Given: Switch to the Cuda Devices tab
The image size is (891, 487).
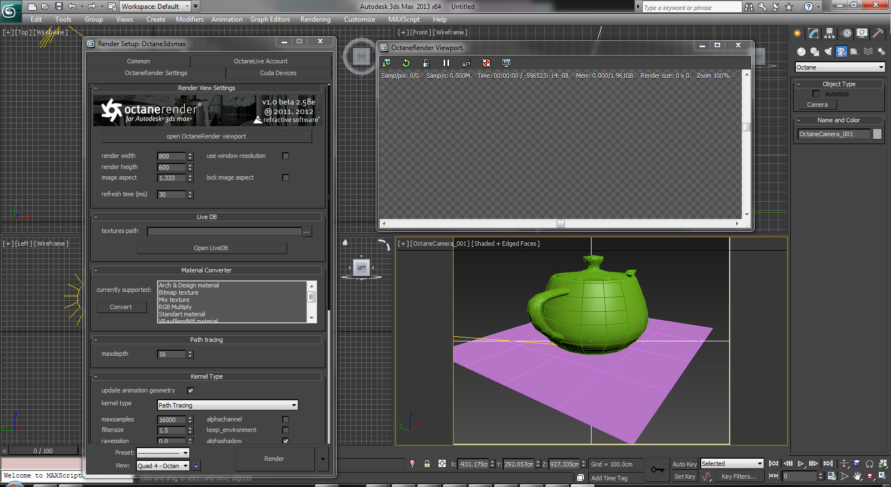Looking at the screenshot, I should click(x=278, y=73).
